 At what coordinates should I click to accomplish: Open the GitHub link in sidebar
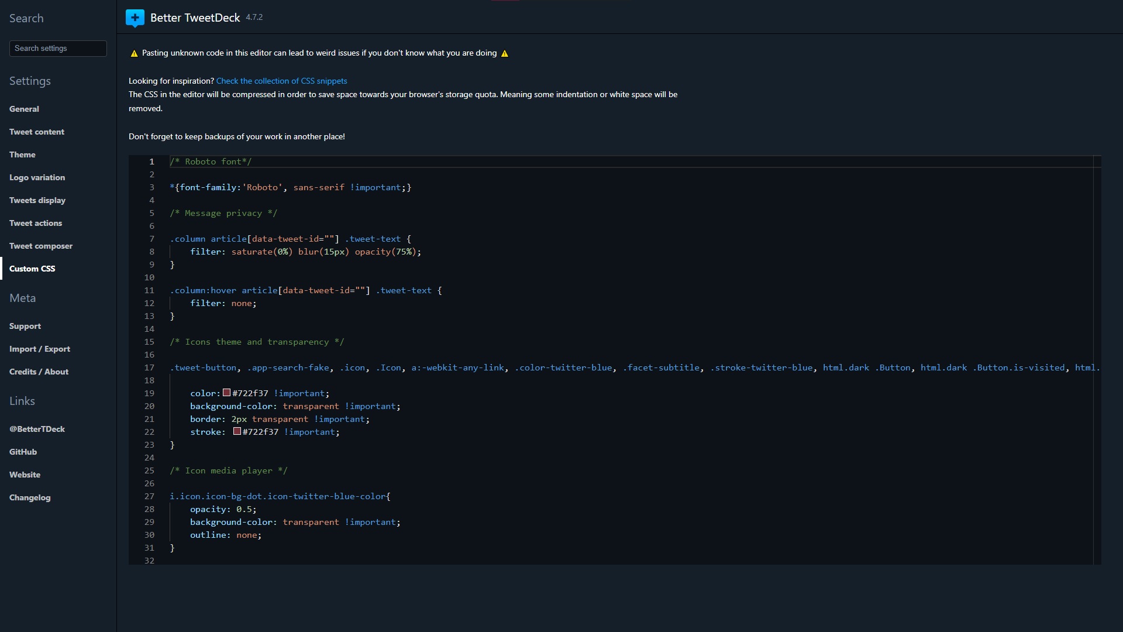pos(23,452)
